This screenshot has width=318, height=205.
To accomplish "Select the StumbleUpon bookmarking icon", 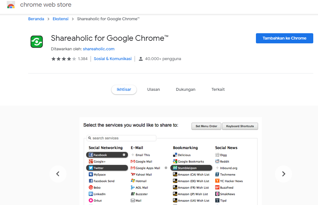I will (x=175, y=168).
